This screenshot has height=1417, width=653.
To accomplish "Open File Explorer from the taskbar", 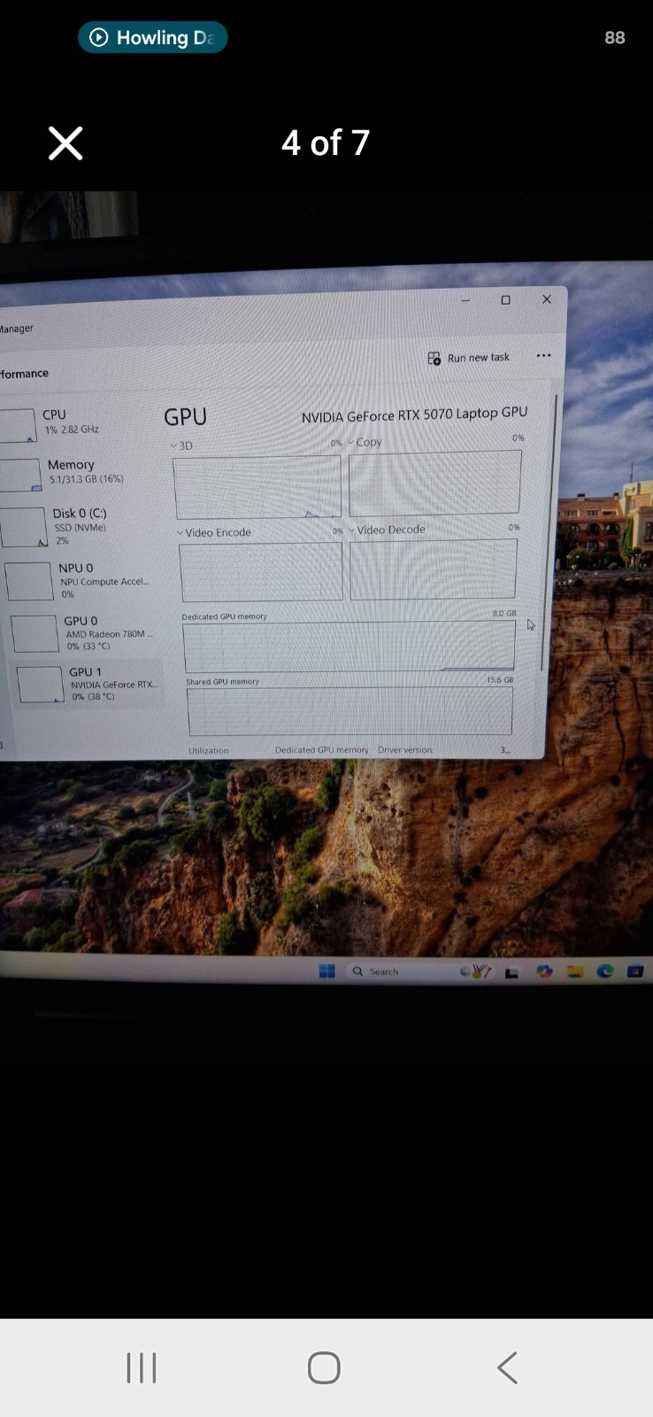I will [575, 972].
